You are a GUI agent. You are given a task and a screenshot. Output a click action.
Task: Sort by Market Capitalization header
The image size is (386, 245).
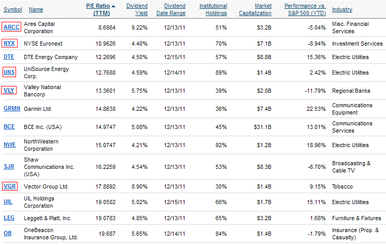255,10
